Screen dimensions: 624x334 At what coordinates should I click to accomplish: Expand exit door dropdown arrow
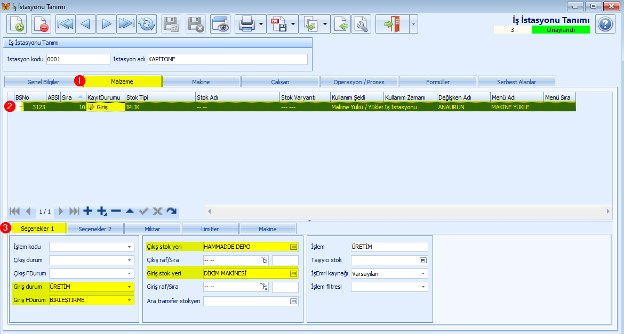pos(413,25)
